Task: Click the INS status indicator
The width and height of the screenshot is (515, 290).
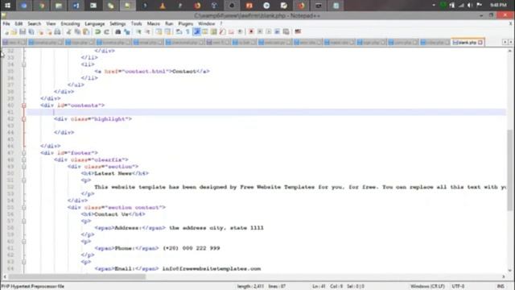Action: tap(501, 287)
